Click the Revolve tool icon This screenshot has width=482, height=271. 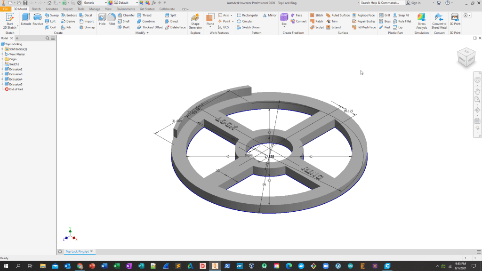tap(38, 19)
